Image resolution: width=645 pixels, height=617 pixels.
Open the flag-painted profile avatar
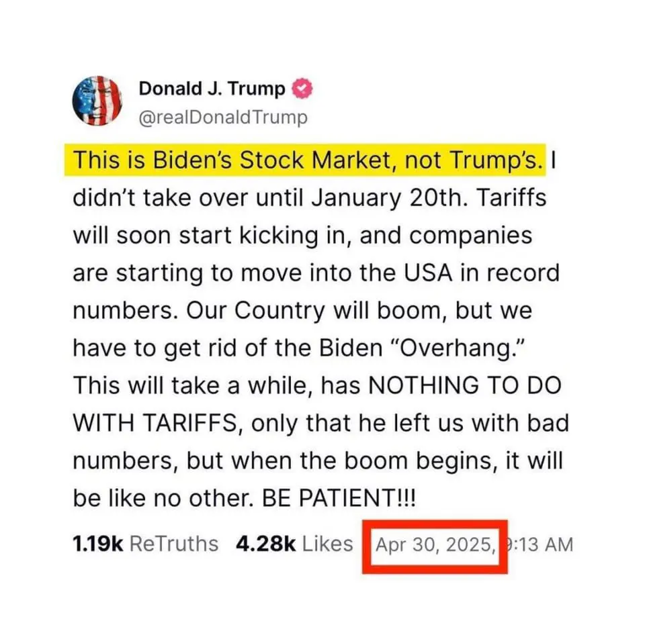97,101
